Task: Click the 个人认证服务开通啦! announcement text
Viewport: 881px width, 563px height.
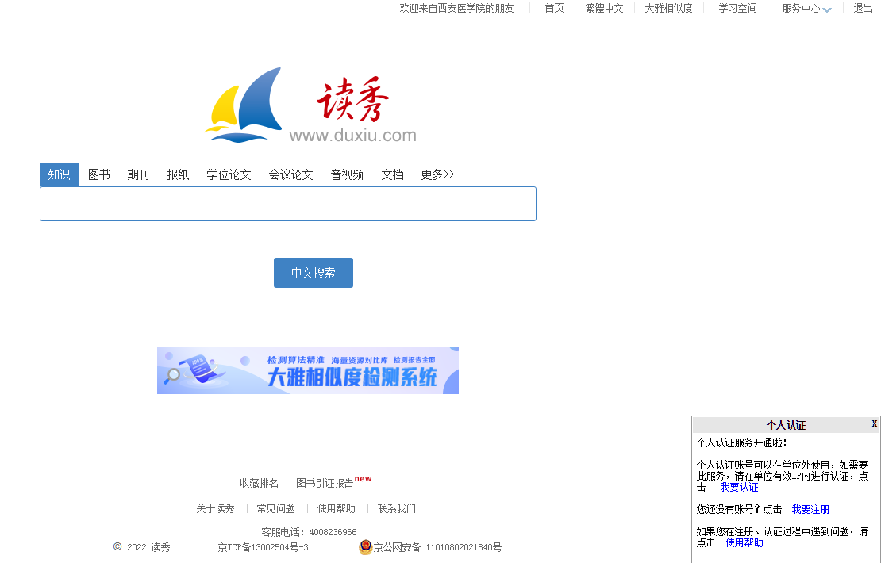Action: pos(741,442)
